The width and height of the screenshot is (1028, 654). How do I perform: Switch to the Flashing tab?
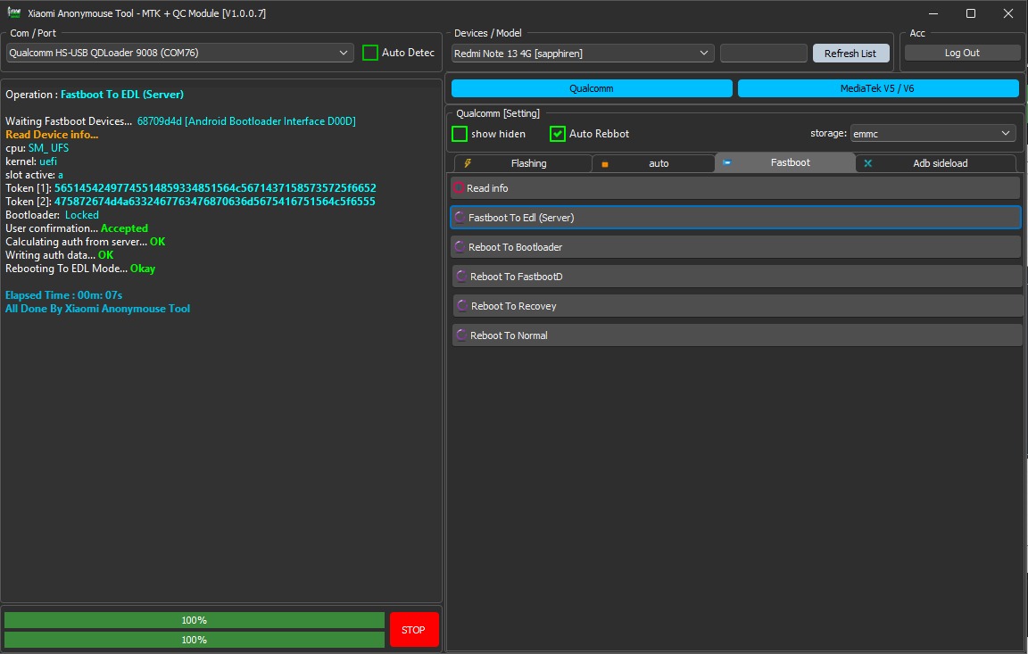[528, 163]
